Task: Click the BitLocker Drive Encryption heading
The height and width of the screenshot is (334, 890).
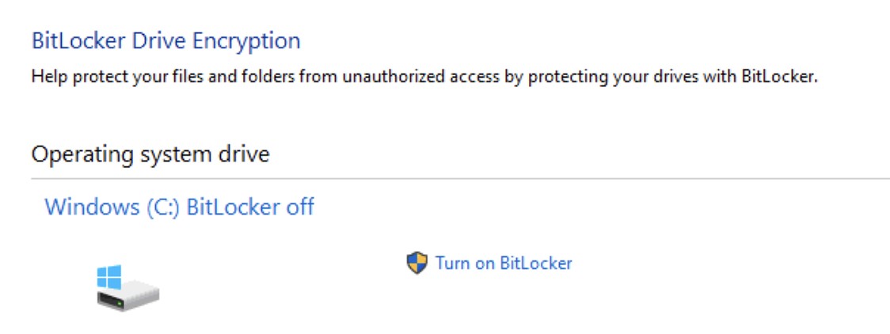Action: (165, 40)
